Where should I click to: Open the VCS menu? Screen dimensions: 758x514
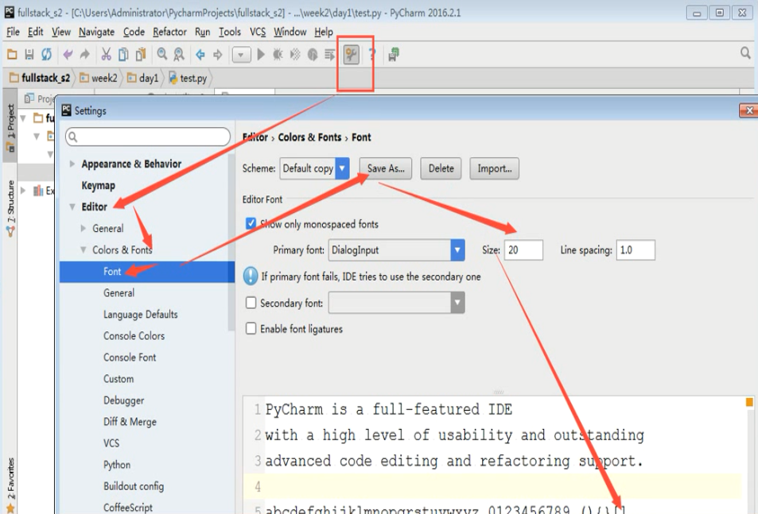[x=258, y=32]
